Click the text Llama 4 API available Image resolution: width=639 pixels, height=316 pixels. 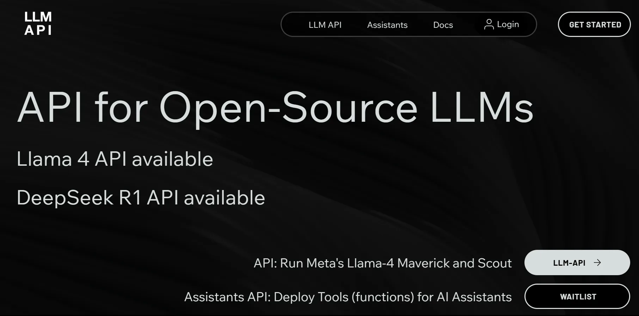[x=115, y=159]
